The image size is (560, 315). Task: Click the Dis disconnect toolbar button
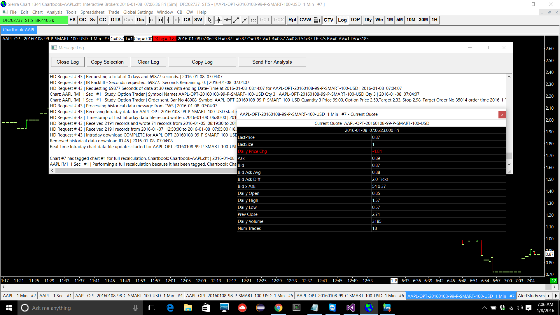[x=140, y=20]
